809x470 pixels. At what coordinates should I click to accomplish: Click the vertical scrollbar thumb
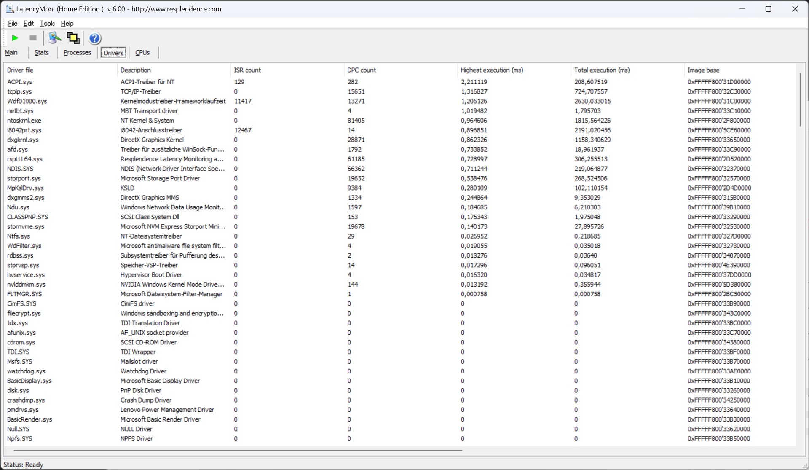point(800,100)
